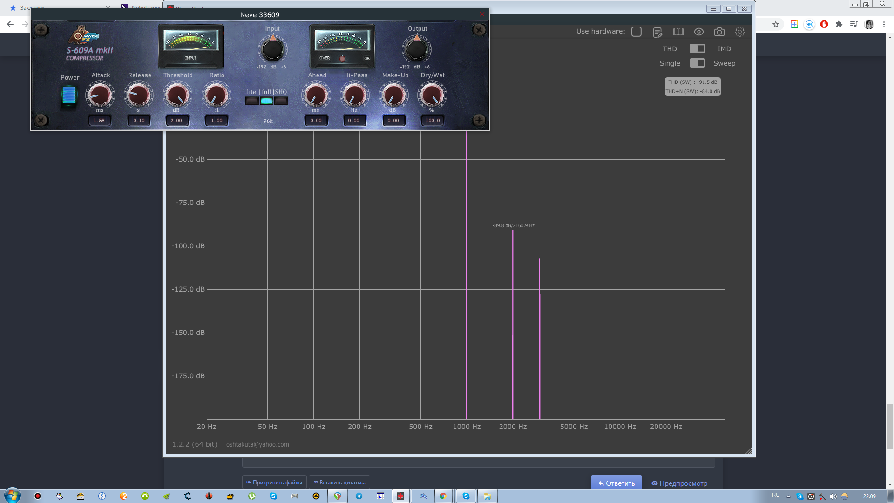Click the Attack knob
The image size is (894, 503).
click(100, 95)
